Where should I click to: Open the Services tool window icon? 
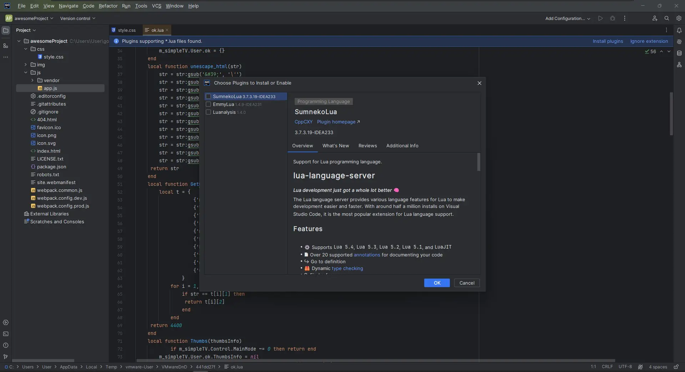pos(6,322)
